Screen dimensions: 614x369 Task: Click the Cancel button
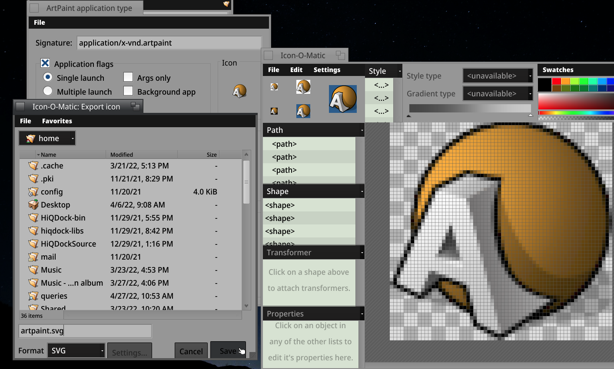coord(191,351)
